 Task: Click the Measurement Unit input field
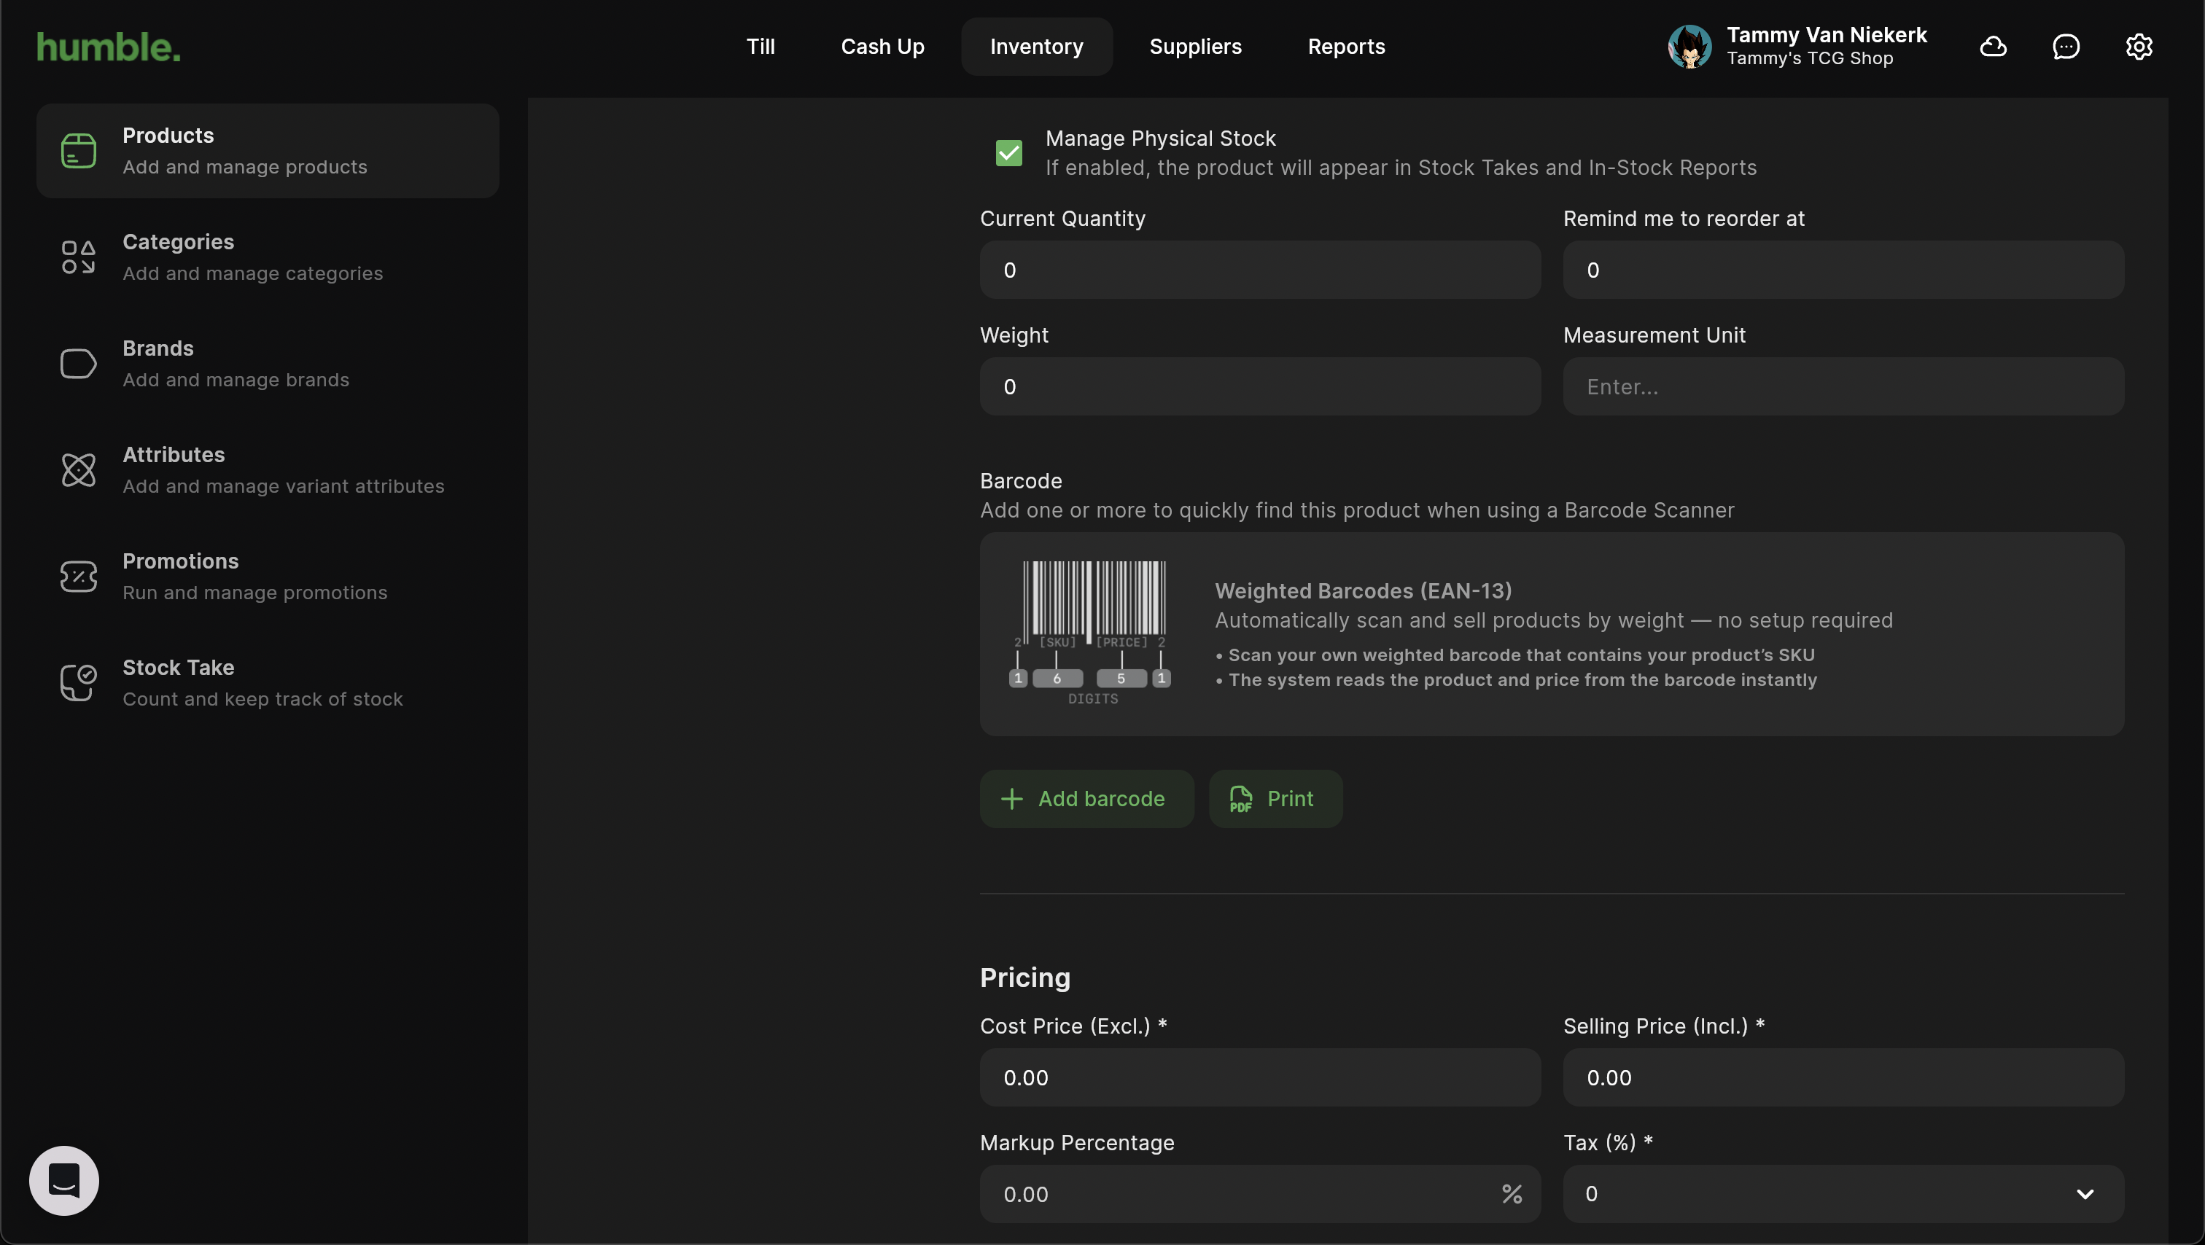(1843, 387)
